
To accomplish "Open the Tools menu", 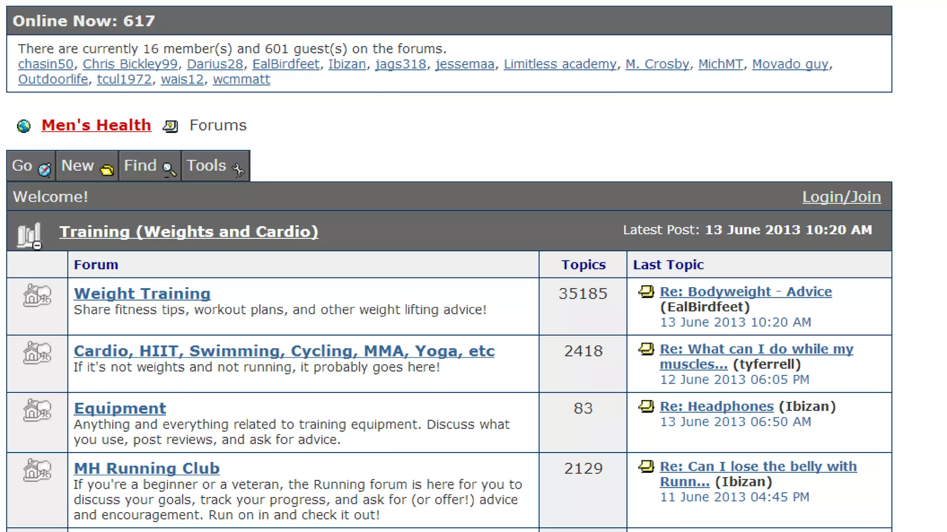I will (x=215, y=166).
